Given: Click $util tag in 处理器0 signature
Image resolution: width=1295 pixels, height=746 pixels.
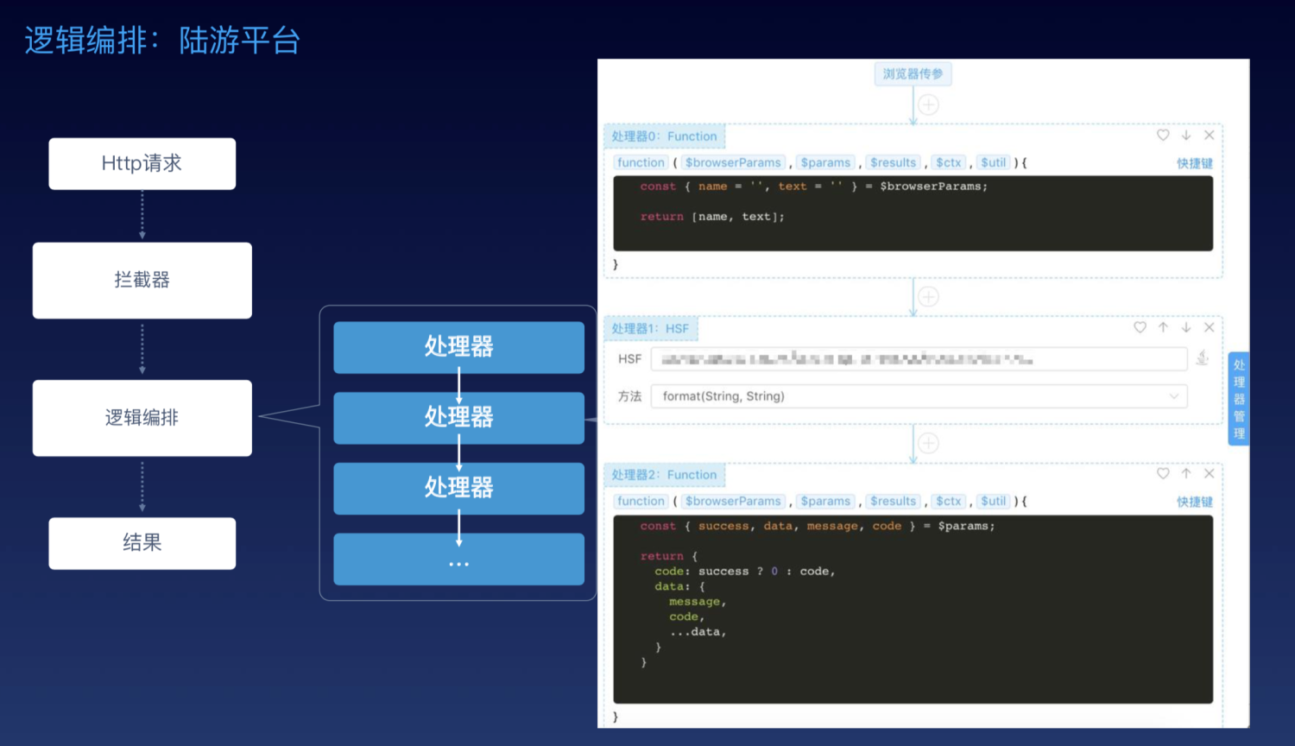Looking at the screenshot, I should [994, 162].
